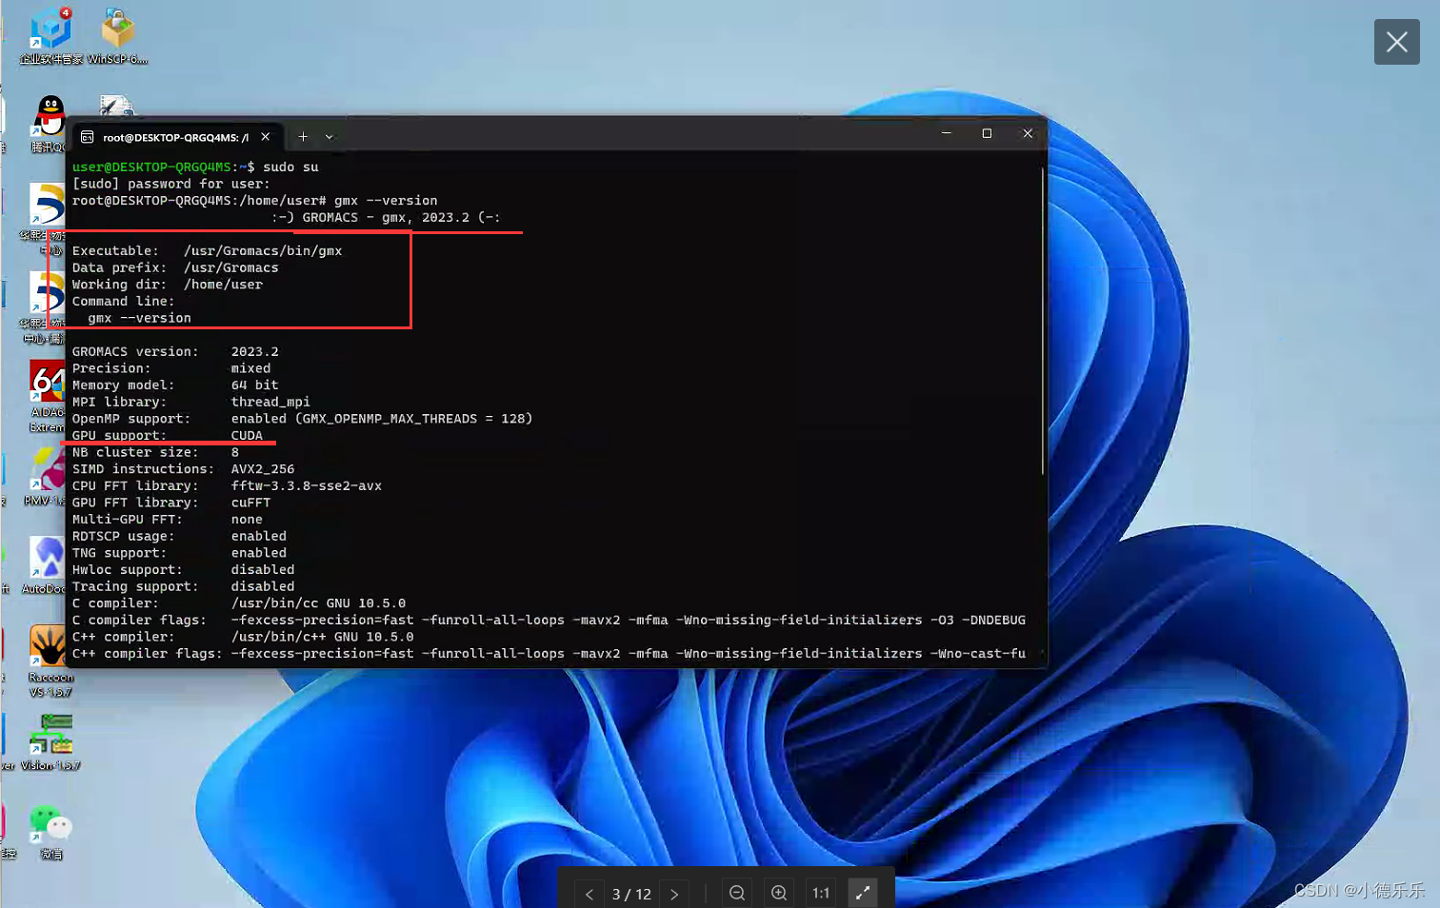This screenshot has width=1440, height=908.
Task: Click the SIMD instructions 'AVX2_256' value
Action: click(263, 469)
